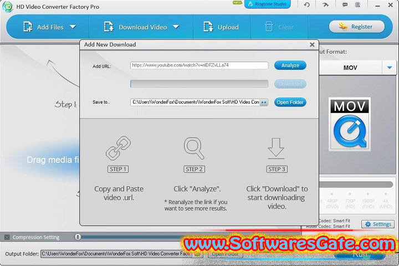This screenshot has width=399, height=266.
Task: Click the compression slider handle
Action: click(x=78, y=237)
